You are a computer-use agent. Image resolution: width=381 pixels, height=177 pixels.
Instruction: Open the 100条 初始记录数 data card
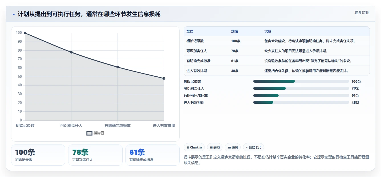38,155
